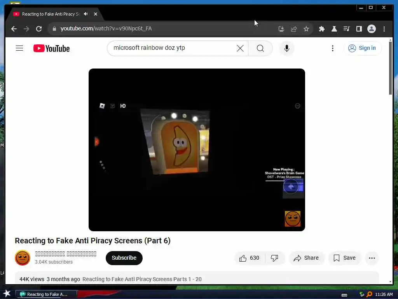398x299 pixels.
Task: Go to the YouTube home logo
Action: [52, 48]
